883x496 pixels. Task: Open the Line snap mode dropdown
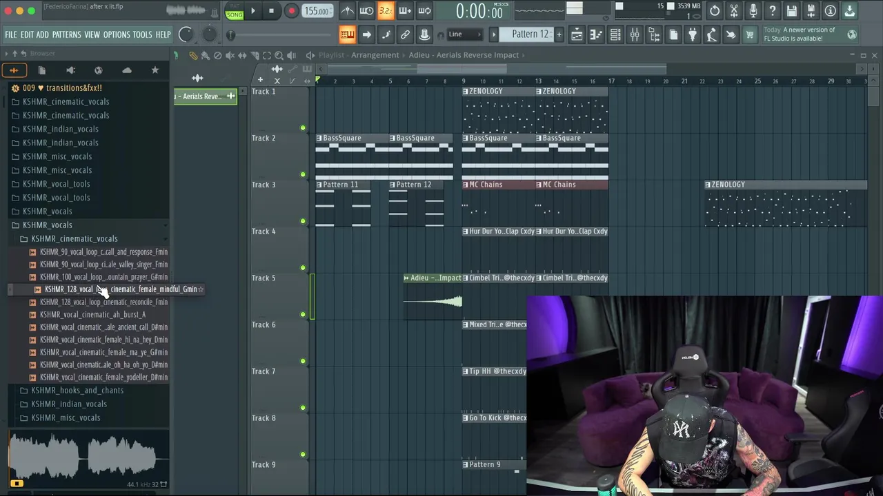coord(465,34)
